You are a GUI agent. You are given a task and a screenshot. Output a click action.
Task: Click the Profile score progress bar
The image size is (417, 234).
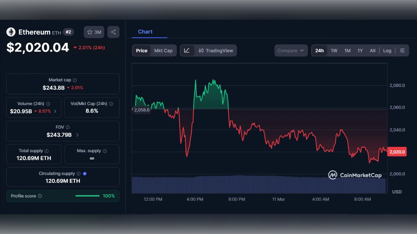click(x=87, y=196)
